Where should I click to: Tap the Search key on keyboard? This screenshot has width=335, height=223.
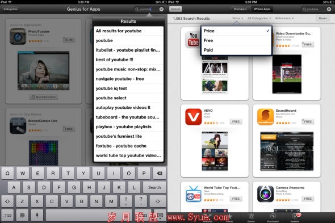pyautogui.click(x=154, y=187)
